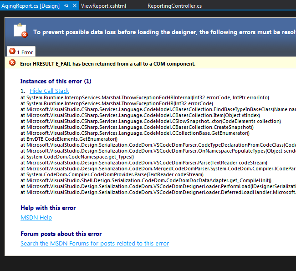
Task: Open the ViewReport.cshtml tab
Action: point(103,6)
